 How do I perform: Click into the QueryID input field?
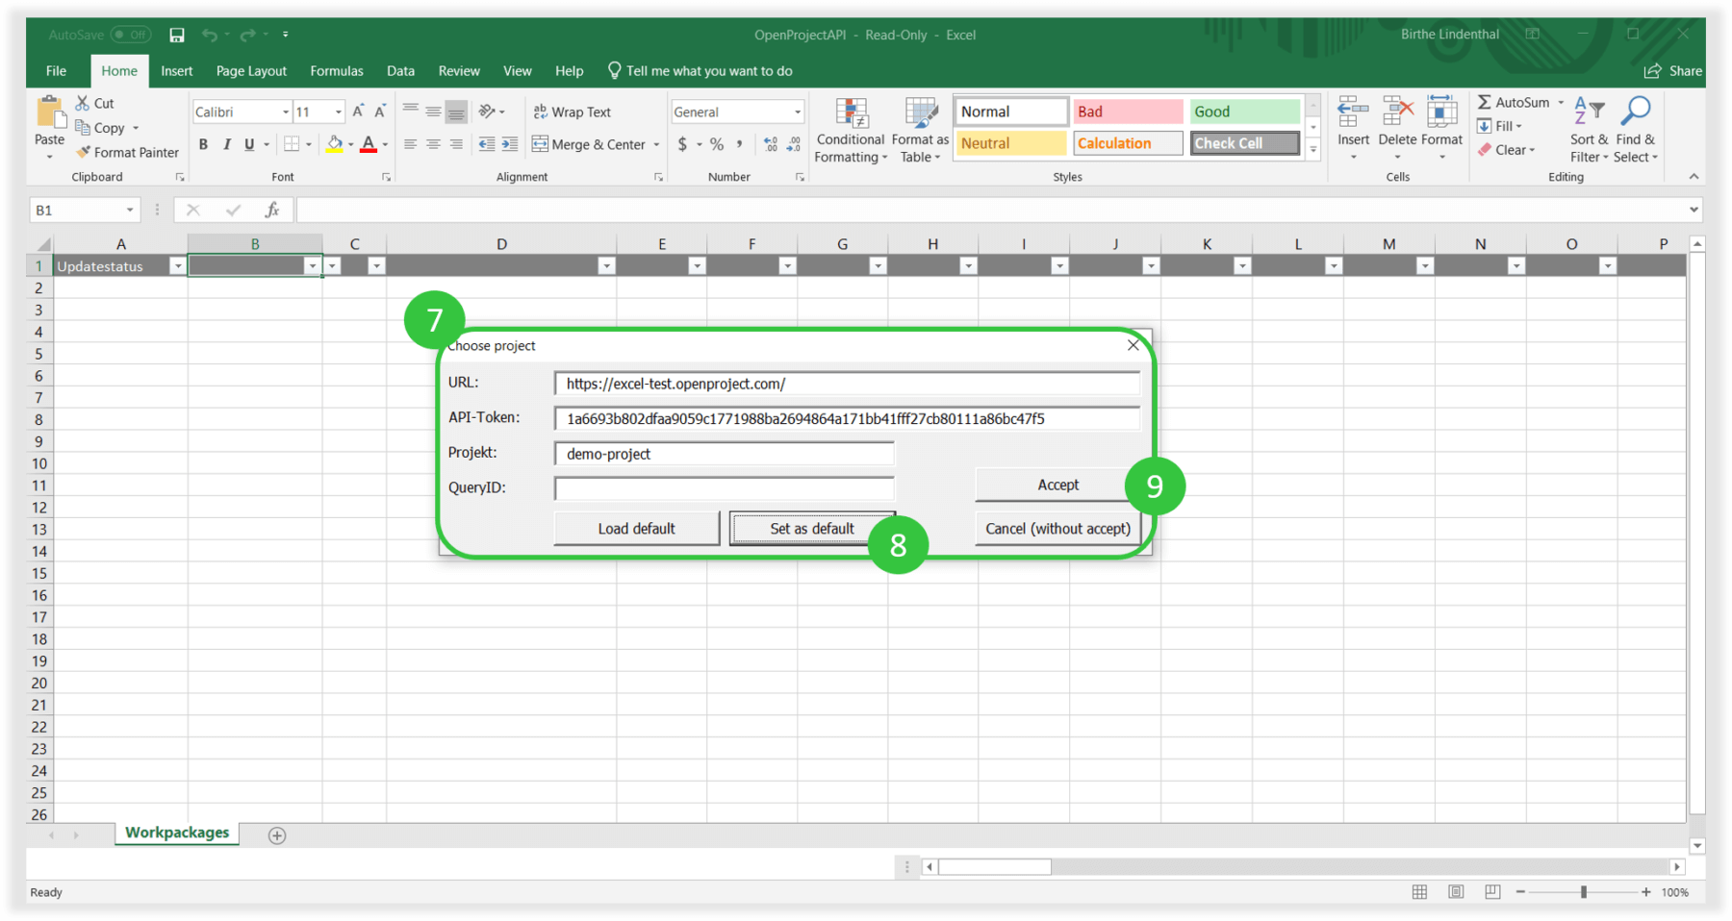[x=724, y=488]
